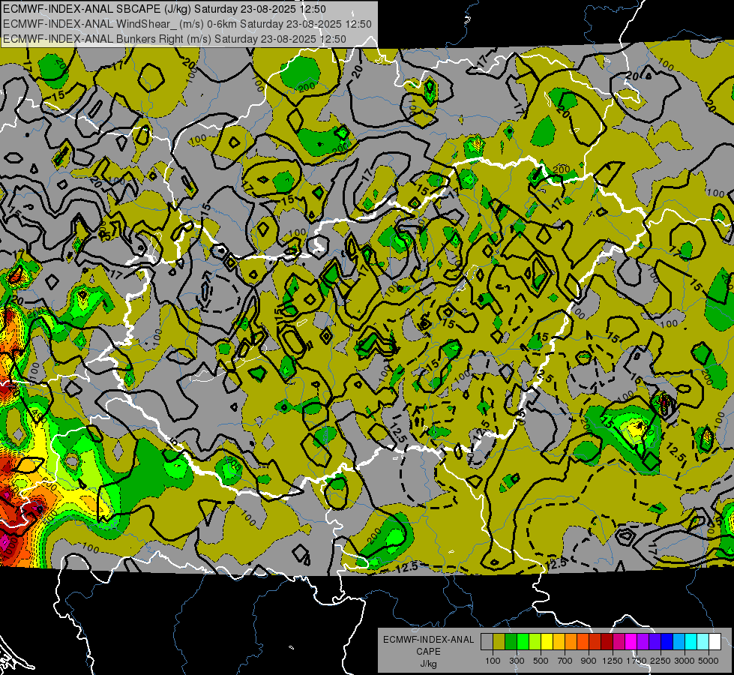Click the cyan legend swatch
734x675 pixels.
691,642
